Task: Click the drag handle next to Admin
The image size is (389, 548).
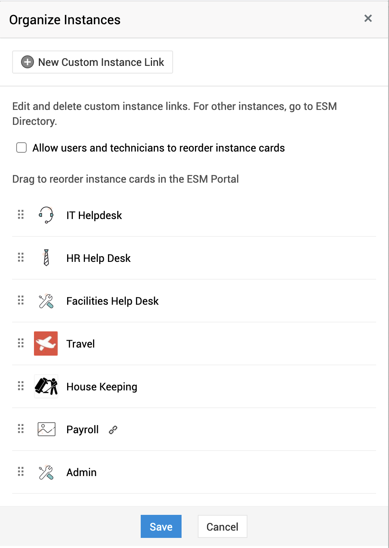Action: click(21, 472)
